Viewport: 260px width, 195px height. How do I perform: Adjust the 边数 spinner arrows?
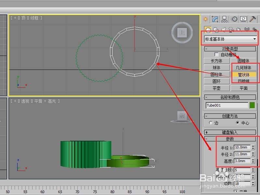pos(253,184)
